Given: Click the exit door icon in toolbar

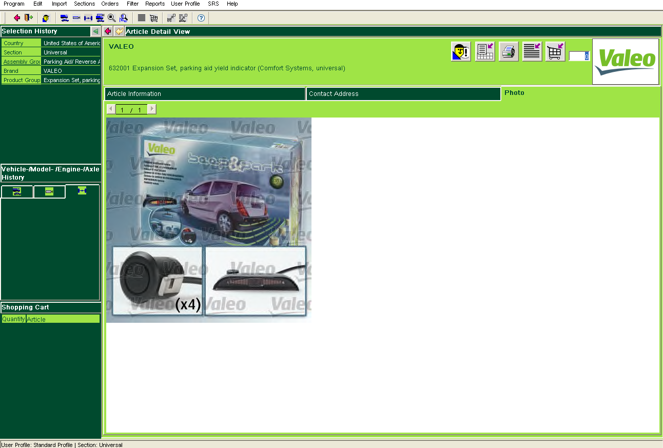Looking at the screenshot, I should pos(29,18).
